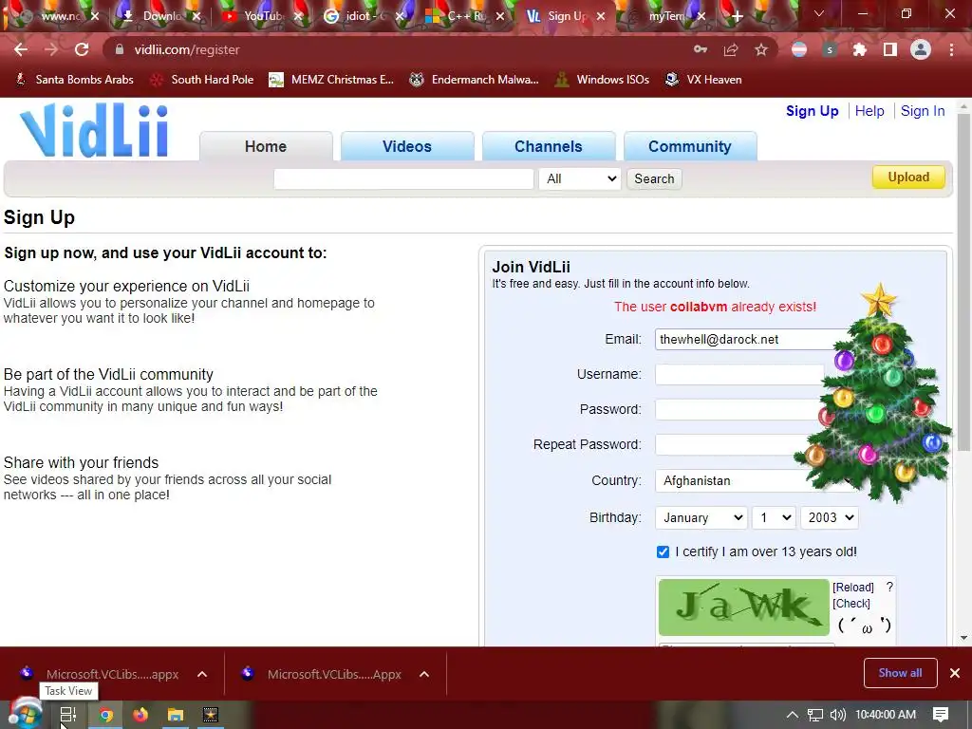Click the share page icon in the address bar
The width and height of the screenshot is (972, 729).
point(731,49)
